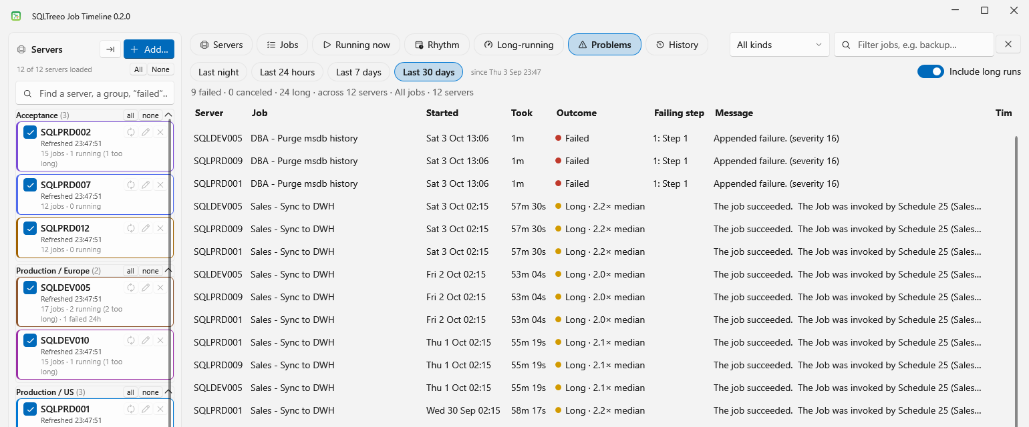Select none in Production / US group
The height and width of the screenshot is (427, 1029).
[150, 392]
